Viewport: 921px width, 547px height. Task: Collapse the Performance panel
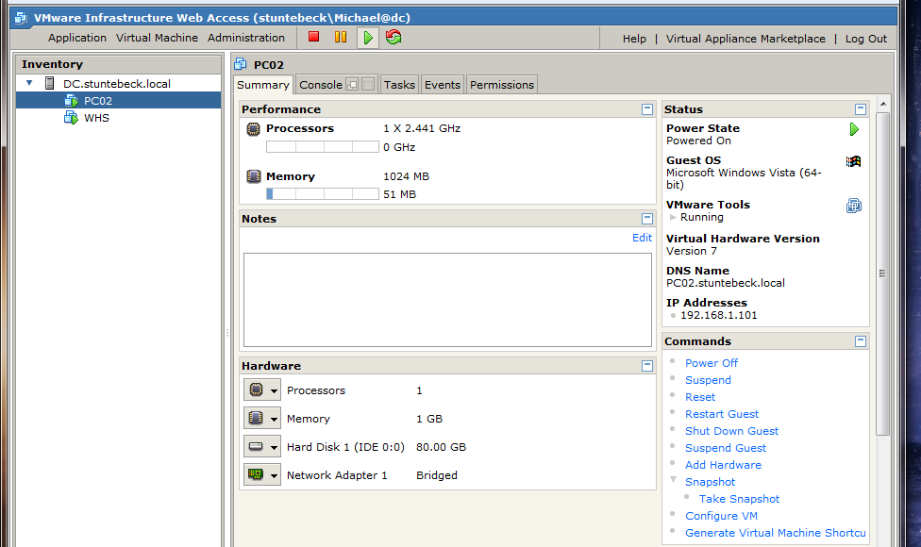pos(646,109)
